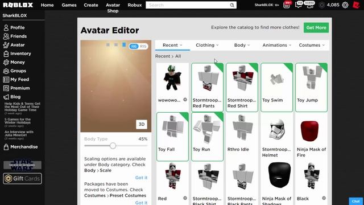The image size is (364, 205).
Task: Open the Star Wars promo banner
Action: tap(22, 165)
